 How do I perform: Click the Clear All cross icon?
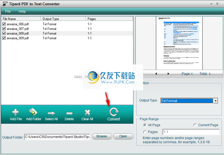tap(87, 112)
